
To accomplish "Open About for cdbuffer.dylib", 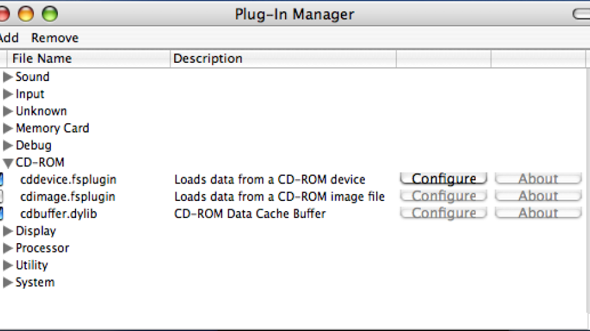I will click(x=538, y=213).
